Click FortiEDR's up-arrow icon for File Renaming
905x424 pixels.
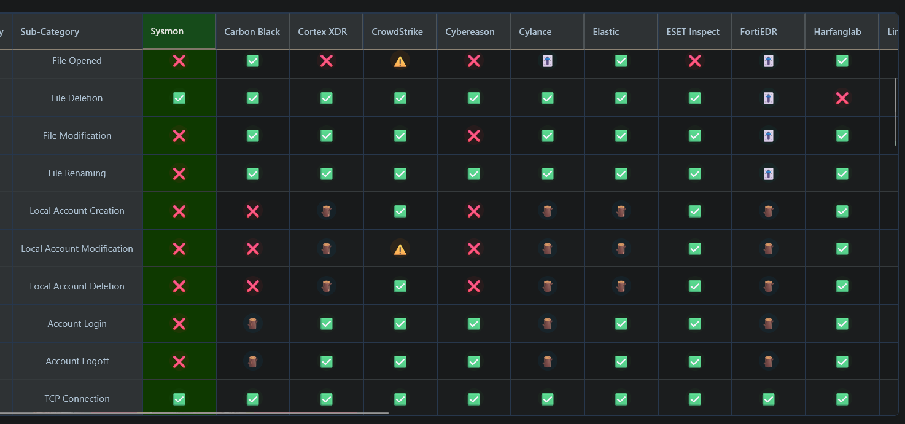[769, 174]
